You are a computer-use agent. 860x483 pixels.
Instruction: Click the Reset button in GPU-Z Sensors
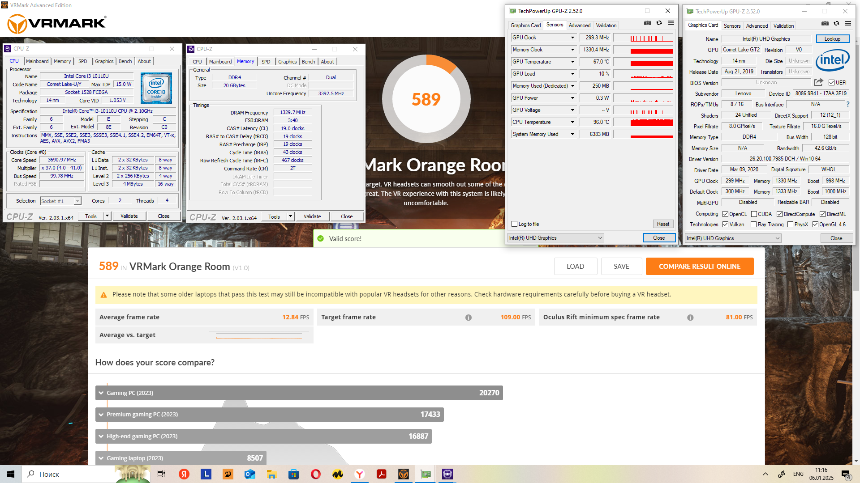pyautogui.click(x=663, y=224)
